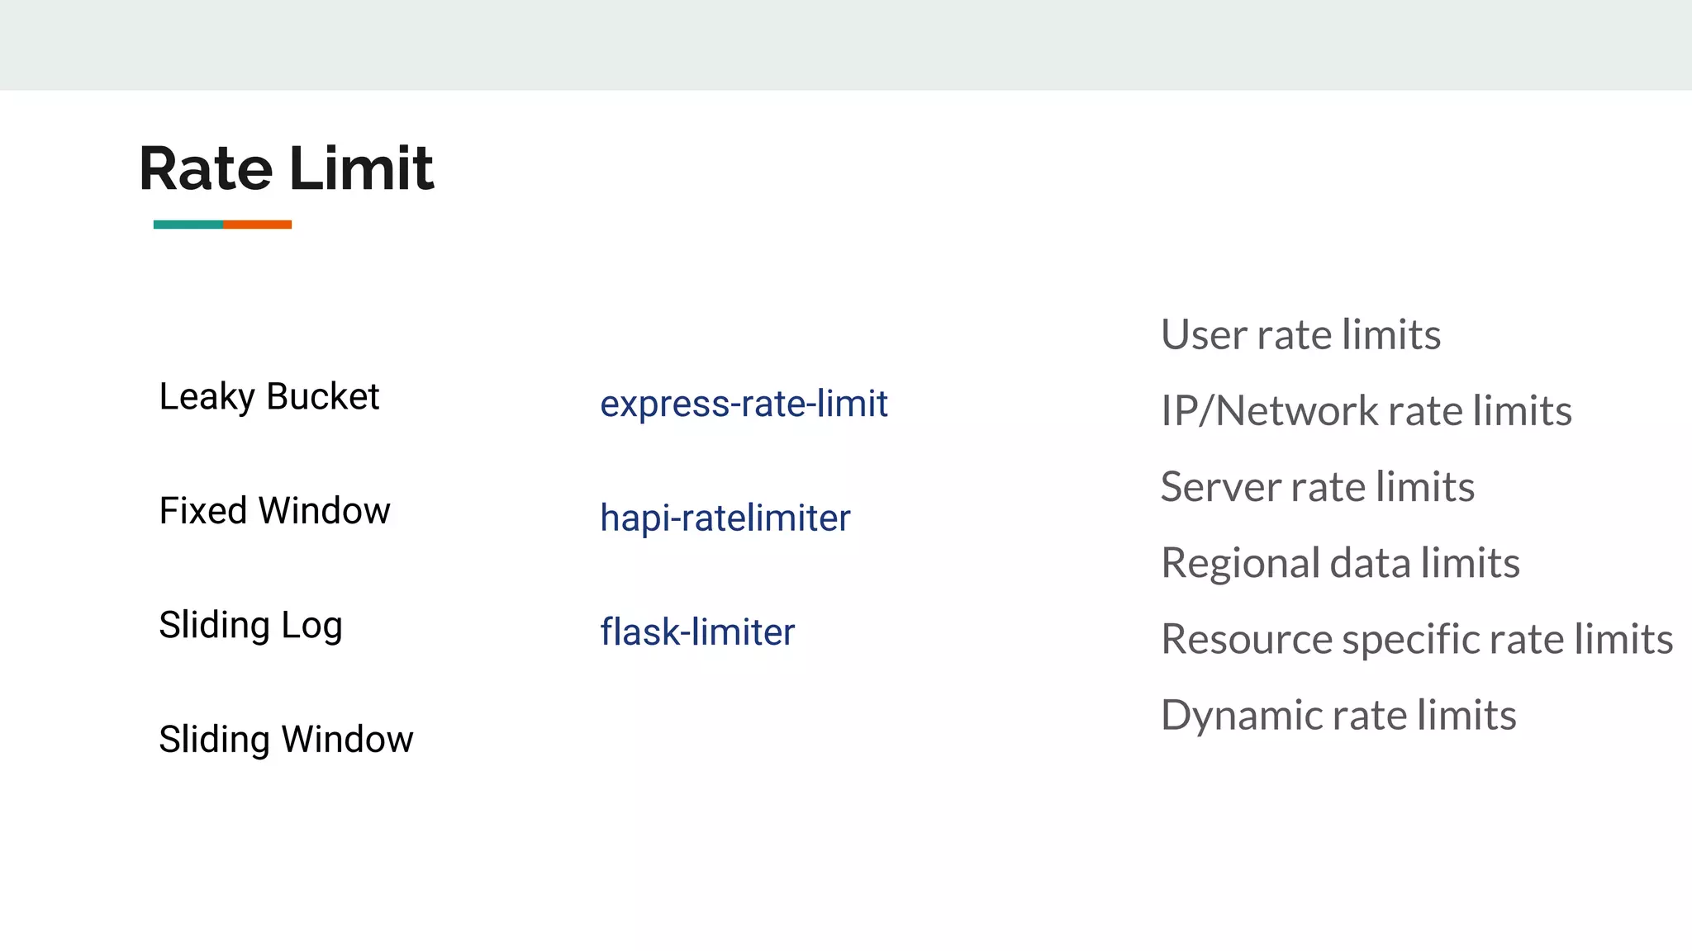1692x951 pixels.
Task: Click the word Limit in the title
Action: 361,169
